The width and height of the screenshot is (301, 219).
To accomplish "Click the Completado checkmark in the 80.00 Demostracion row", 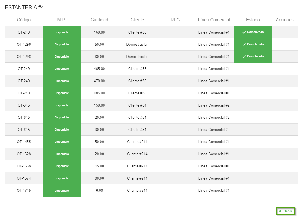I will 244,57.
